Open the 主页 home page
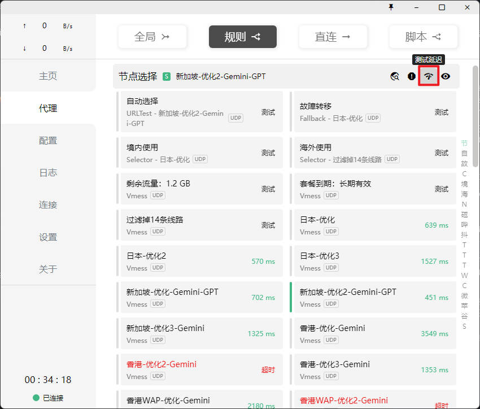The width and height of the screenshot is (480, 409). pos(48,76)
